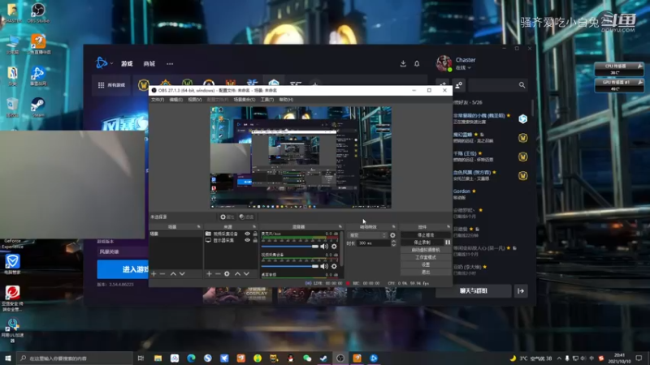Click the friend search magnifier icon

(x=522, y=85)
